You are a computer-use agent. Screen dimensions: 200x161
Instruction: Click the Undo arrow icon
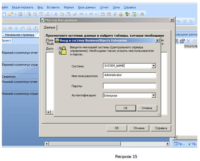pyautogui.click(x=81, y=14)
